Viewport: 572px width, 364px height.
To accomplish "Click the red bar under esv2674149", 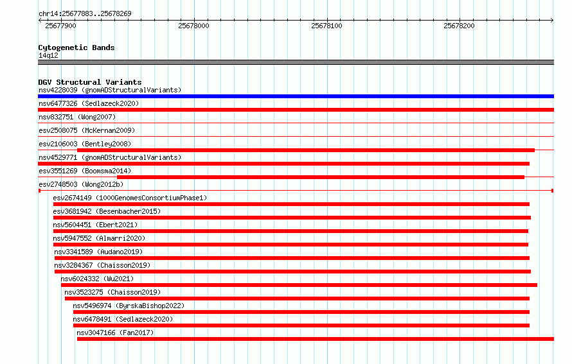I will coord(291,204).
